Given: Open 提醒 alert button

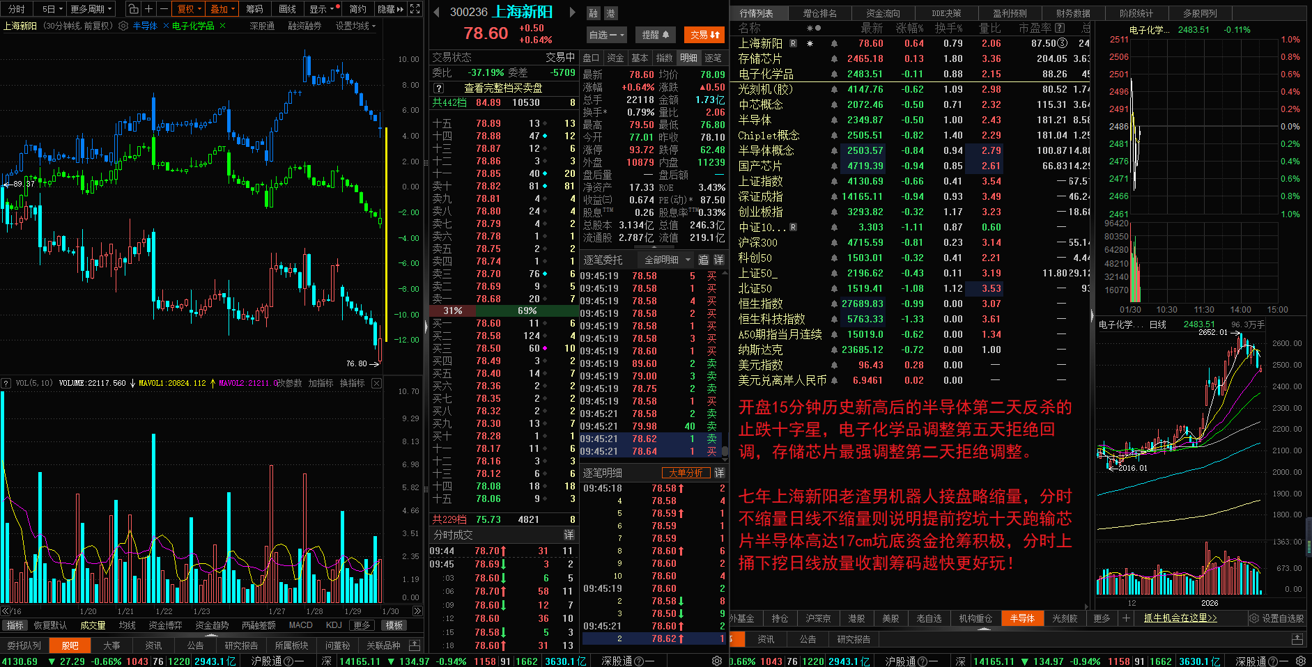Looking at the screenshot, I should click(655, 35).
